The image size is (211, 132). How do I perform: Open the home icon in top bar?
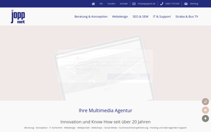coord(93,4)
